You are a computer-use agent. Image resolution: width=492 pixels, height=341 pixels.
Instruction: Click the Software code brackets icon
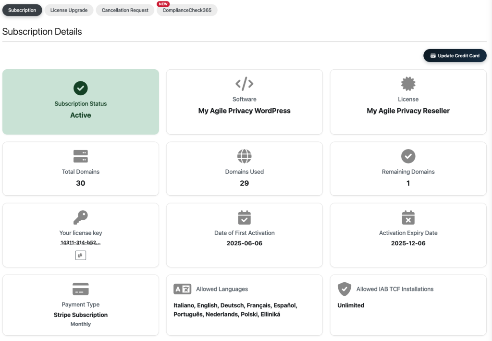[x=244, y=84]
